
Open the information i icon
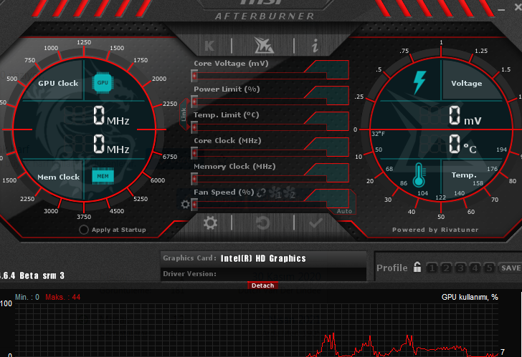[x=315, y=46]
